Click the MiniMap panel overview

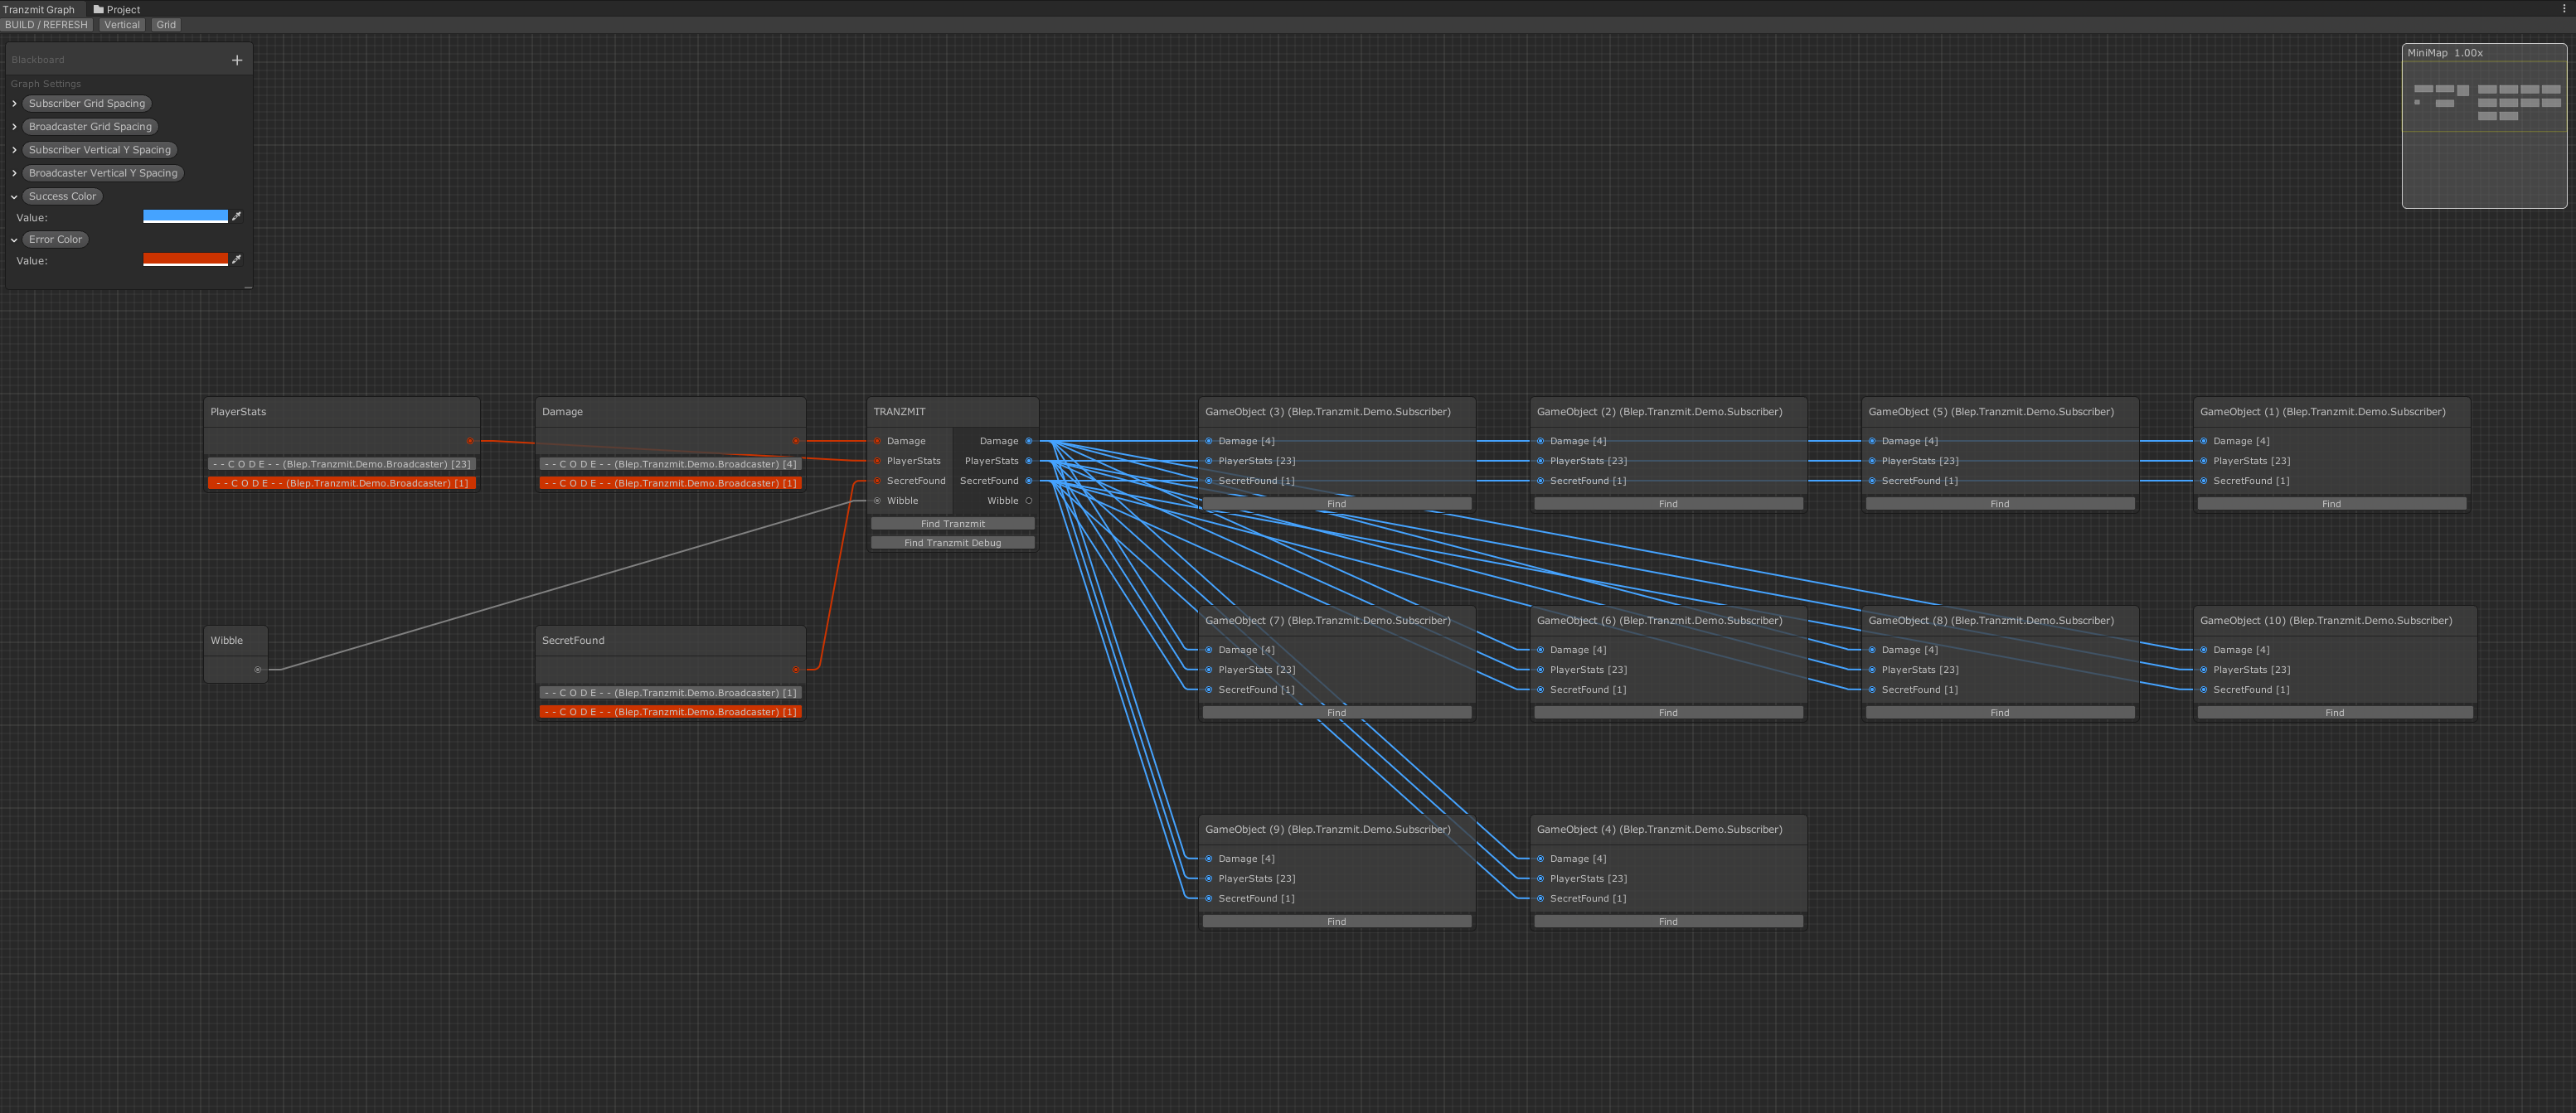click(x=2484, y=130)
